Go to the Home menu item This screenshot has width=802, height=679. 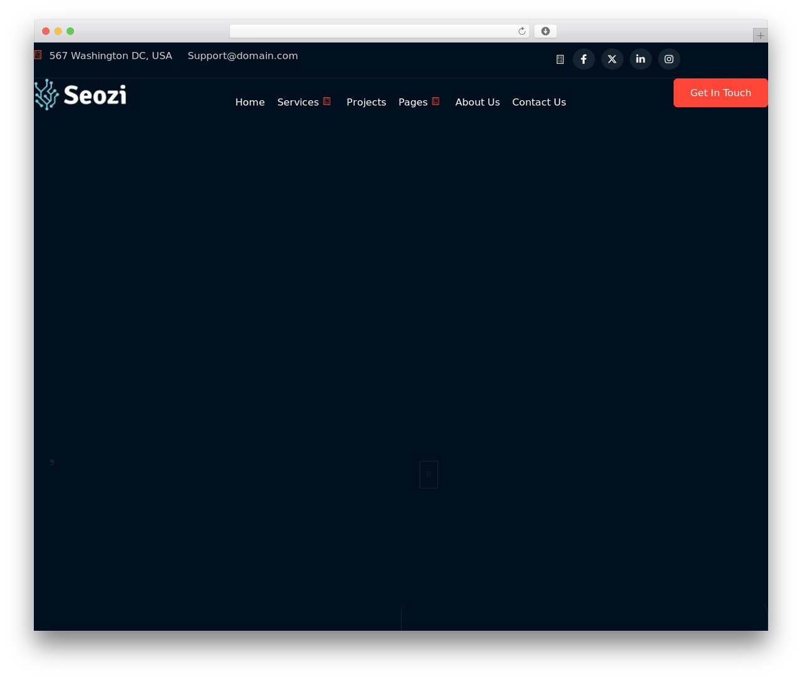tap(250, 102)
